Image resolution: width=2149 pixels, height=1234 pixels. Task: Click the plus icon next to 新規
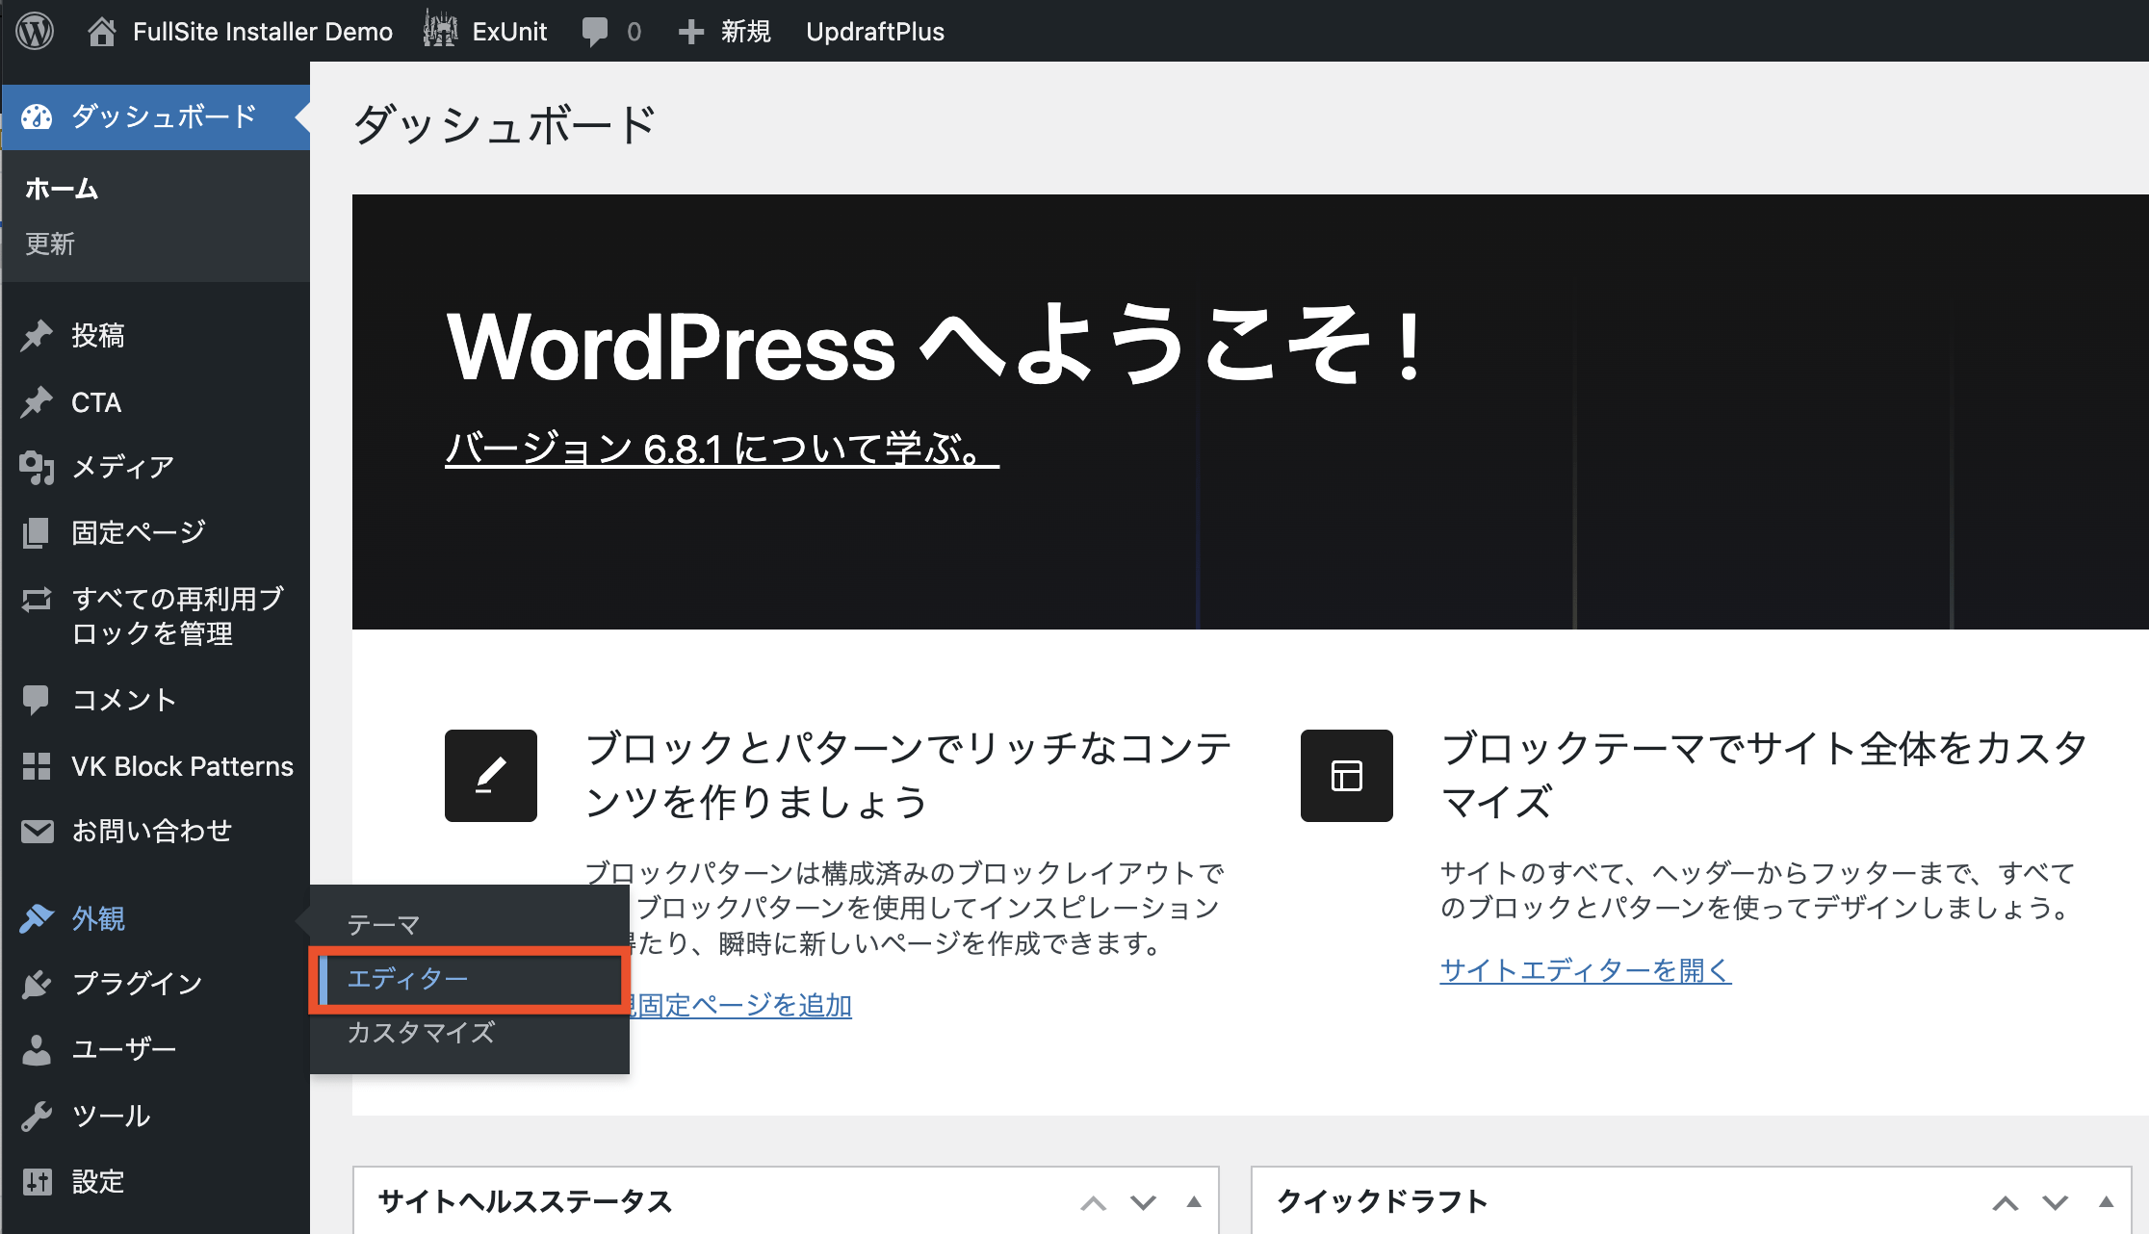690,32
